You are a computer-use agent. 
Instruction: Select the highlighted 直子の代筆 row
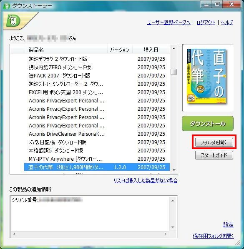click(x=97, y=167)
